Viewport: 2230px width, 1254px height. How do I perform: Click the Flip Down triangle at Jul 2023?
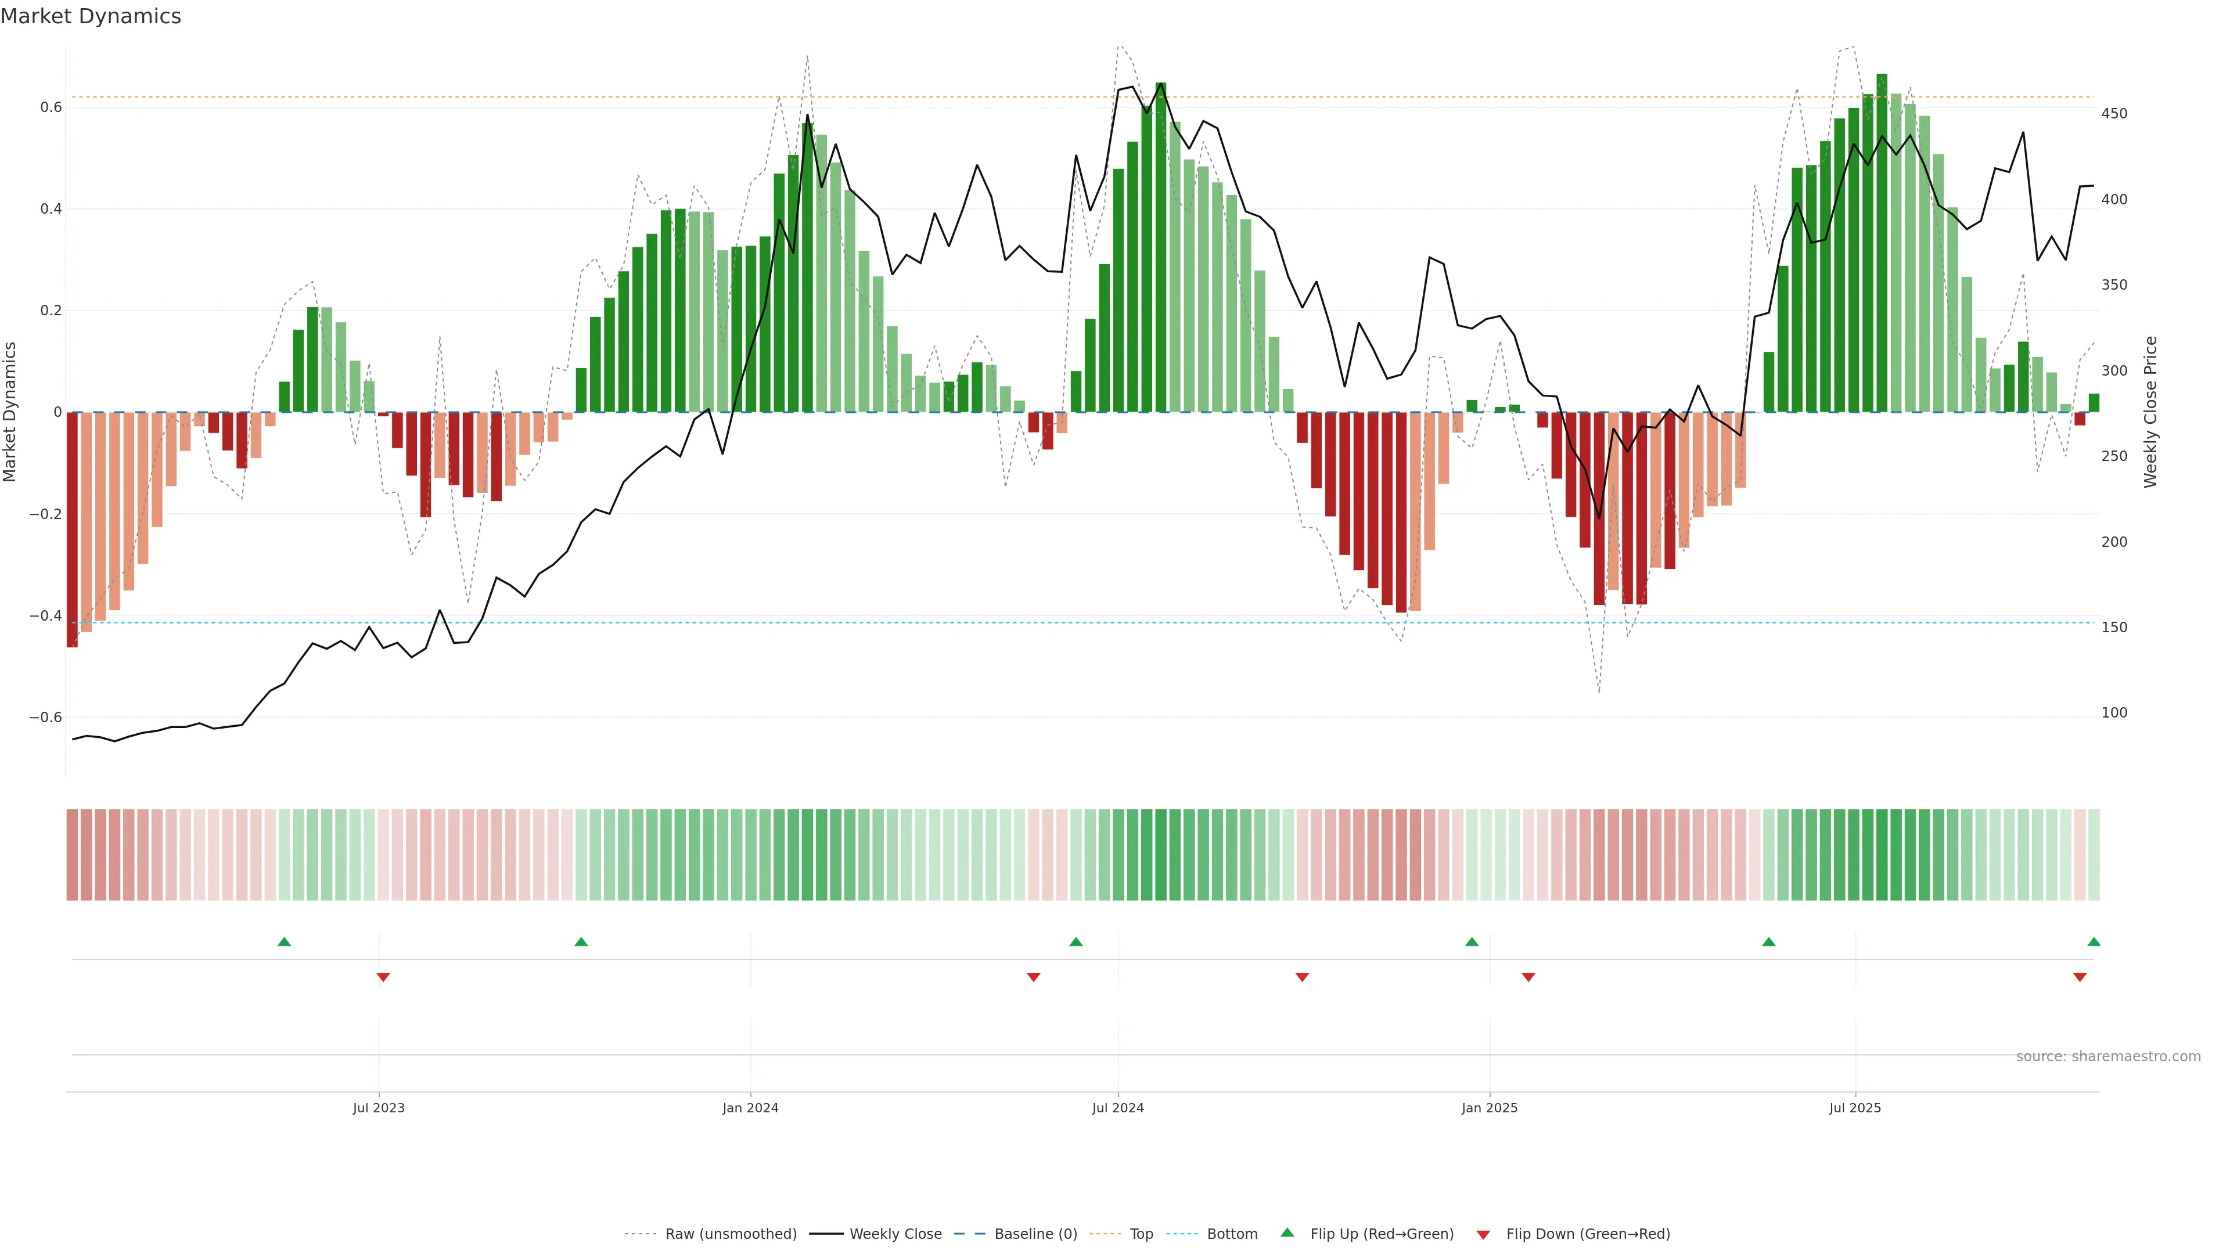(383, 977)
